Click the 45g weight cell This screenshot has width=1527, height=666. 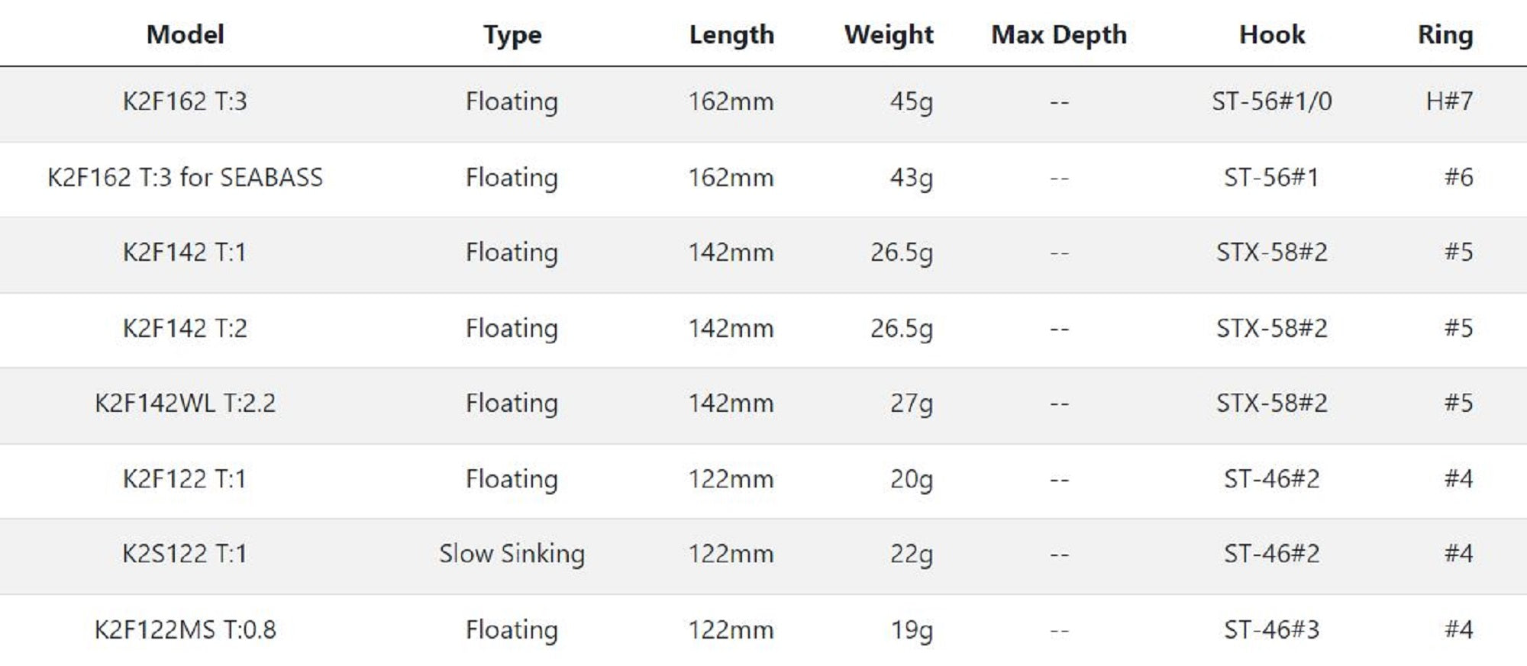pyautogui.click(x=910, y=101)
